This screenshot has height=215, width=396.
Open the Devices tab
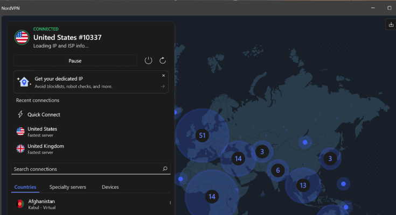110,187
